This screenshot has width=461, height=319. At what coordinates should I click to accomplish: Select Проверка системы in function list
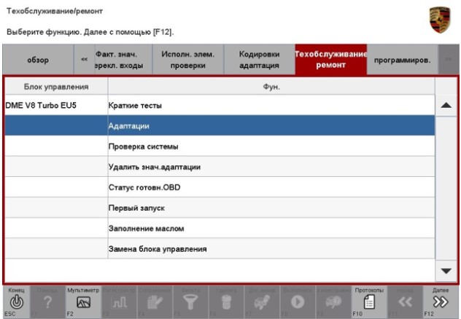pos(270,146)
